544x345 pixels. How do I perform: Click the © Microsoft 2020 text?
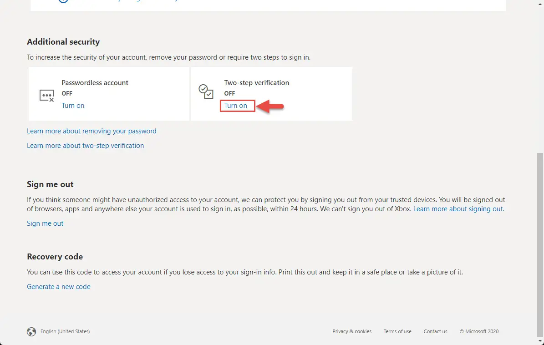(x=479, y=331)
